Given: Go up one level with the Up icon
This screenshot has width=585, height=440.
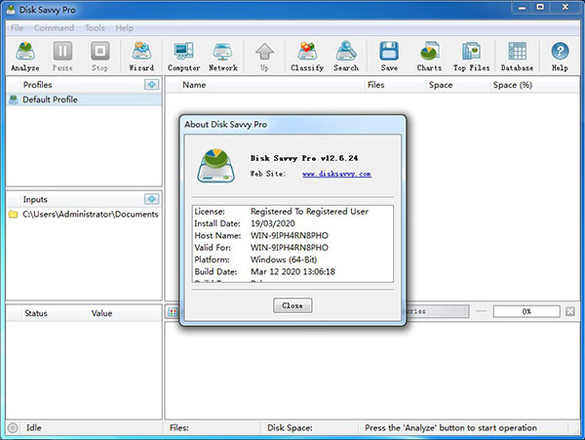Looking at the screenshot, I should click(264, 56).
